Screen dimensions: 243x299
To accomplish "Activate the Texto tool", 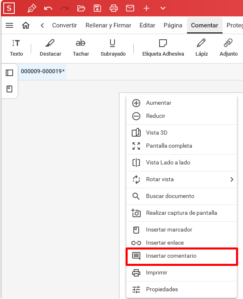I will point(16,48).
